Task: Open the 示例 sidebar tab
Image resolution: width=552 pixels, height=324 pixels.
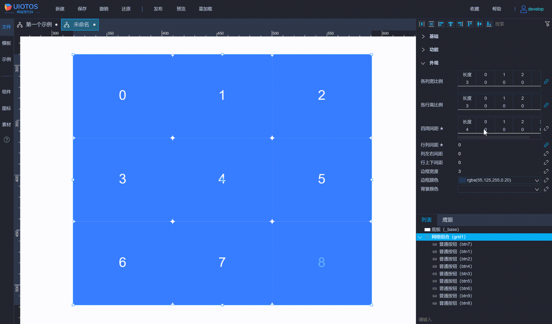Action: [x=6, y=59]
